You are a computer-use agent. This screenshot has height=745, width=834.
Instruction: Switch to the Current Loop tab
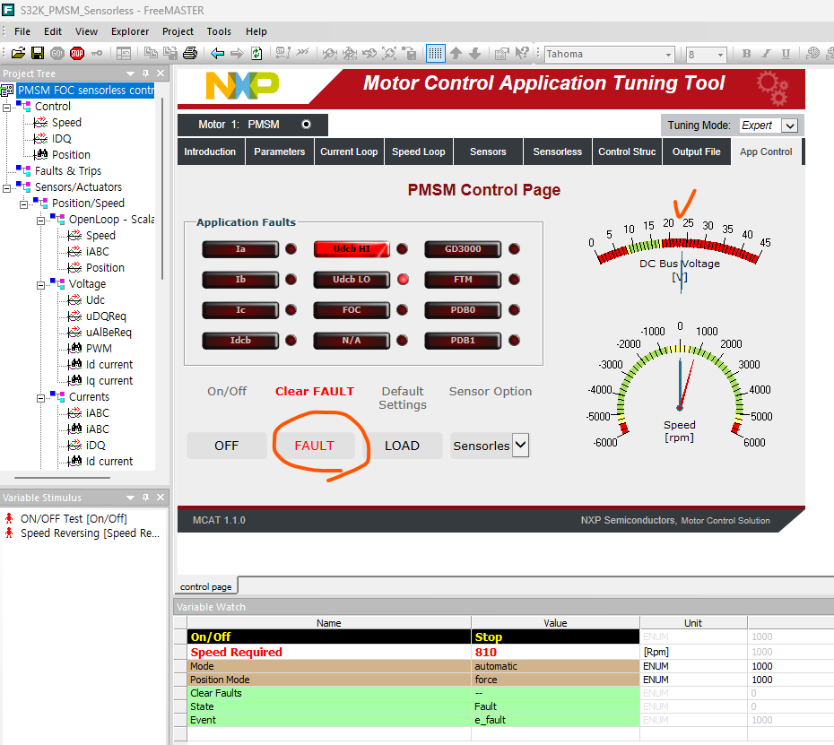click(349, 152)
